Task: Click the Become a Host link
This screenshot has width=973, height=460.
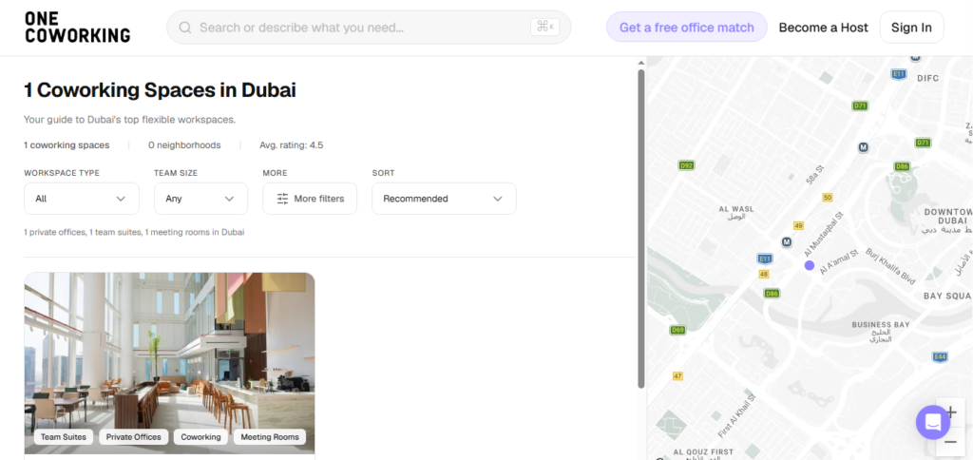Action: tap(824, 28)
